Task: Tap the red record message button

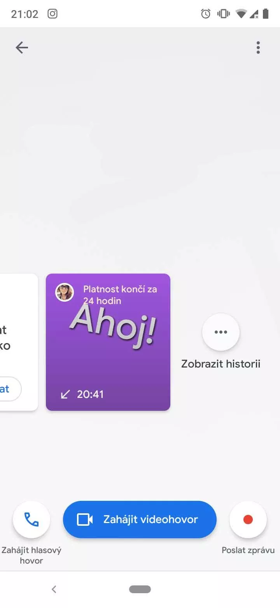Action: pos(248,519)
